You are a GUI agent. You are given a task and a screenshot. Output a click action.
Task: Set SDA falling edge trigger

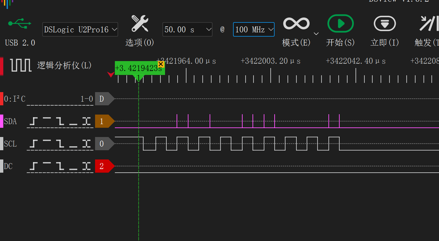point(60,121)
